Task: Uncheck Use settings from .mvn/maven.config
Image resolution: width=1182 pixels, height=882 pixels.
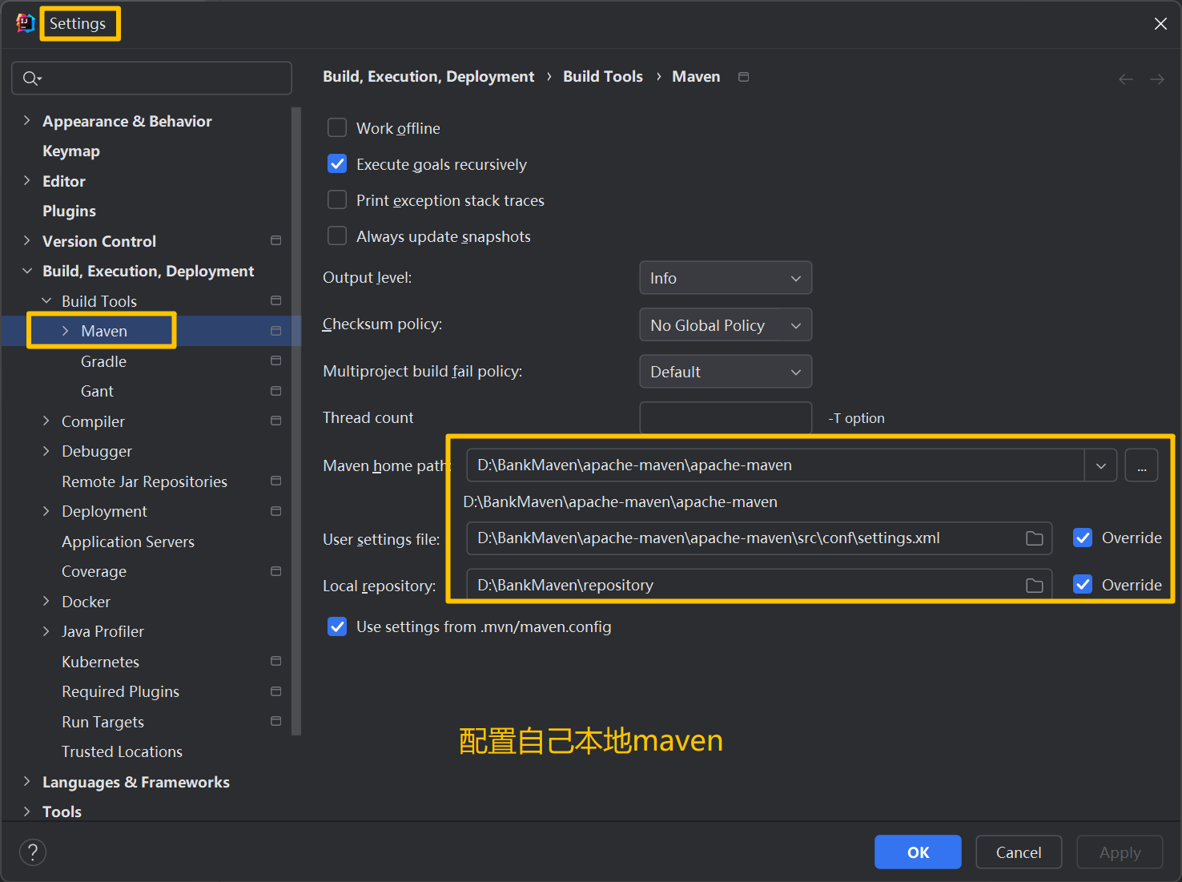Action: 337,626
